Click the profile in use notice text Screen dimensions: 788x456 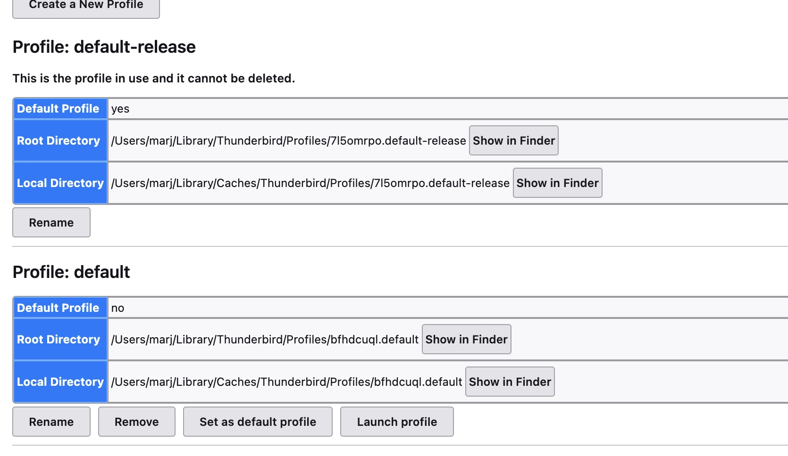click(x=154, y=78)
